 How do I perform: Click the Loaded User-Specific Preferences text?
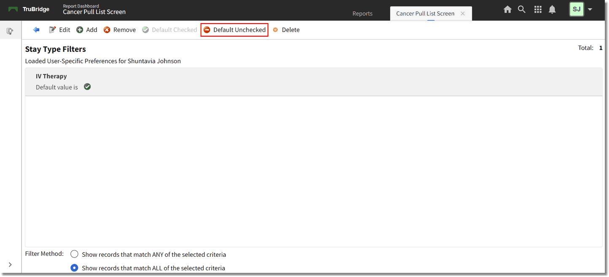coord(103,61)
